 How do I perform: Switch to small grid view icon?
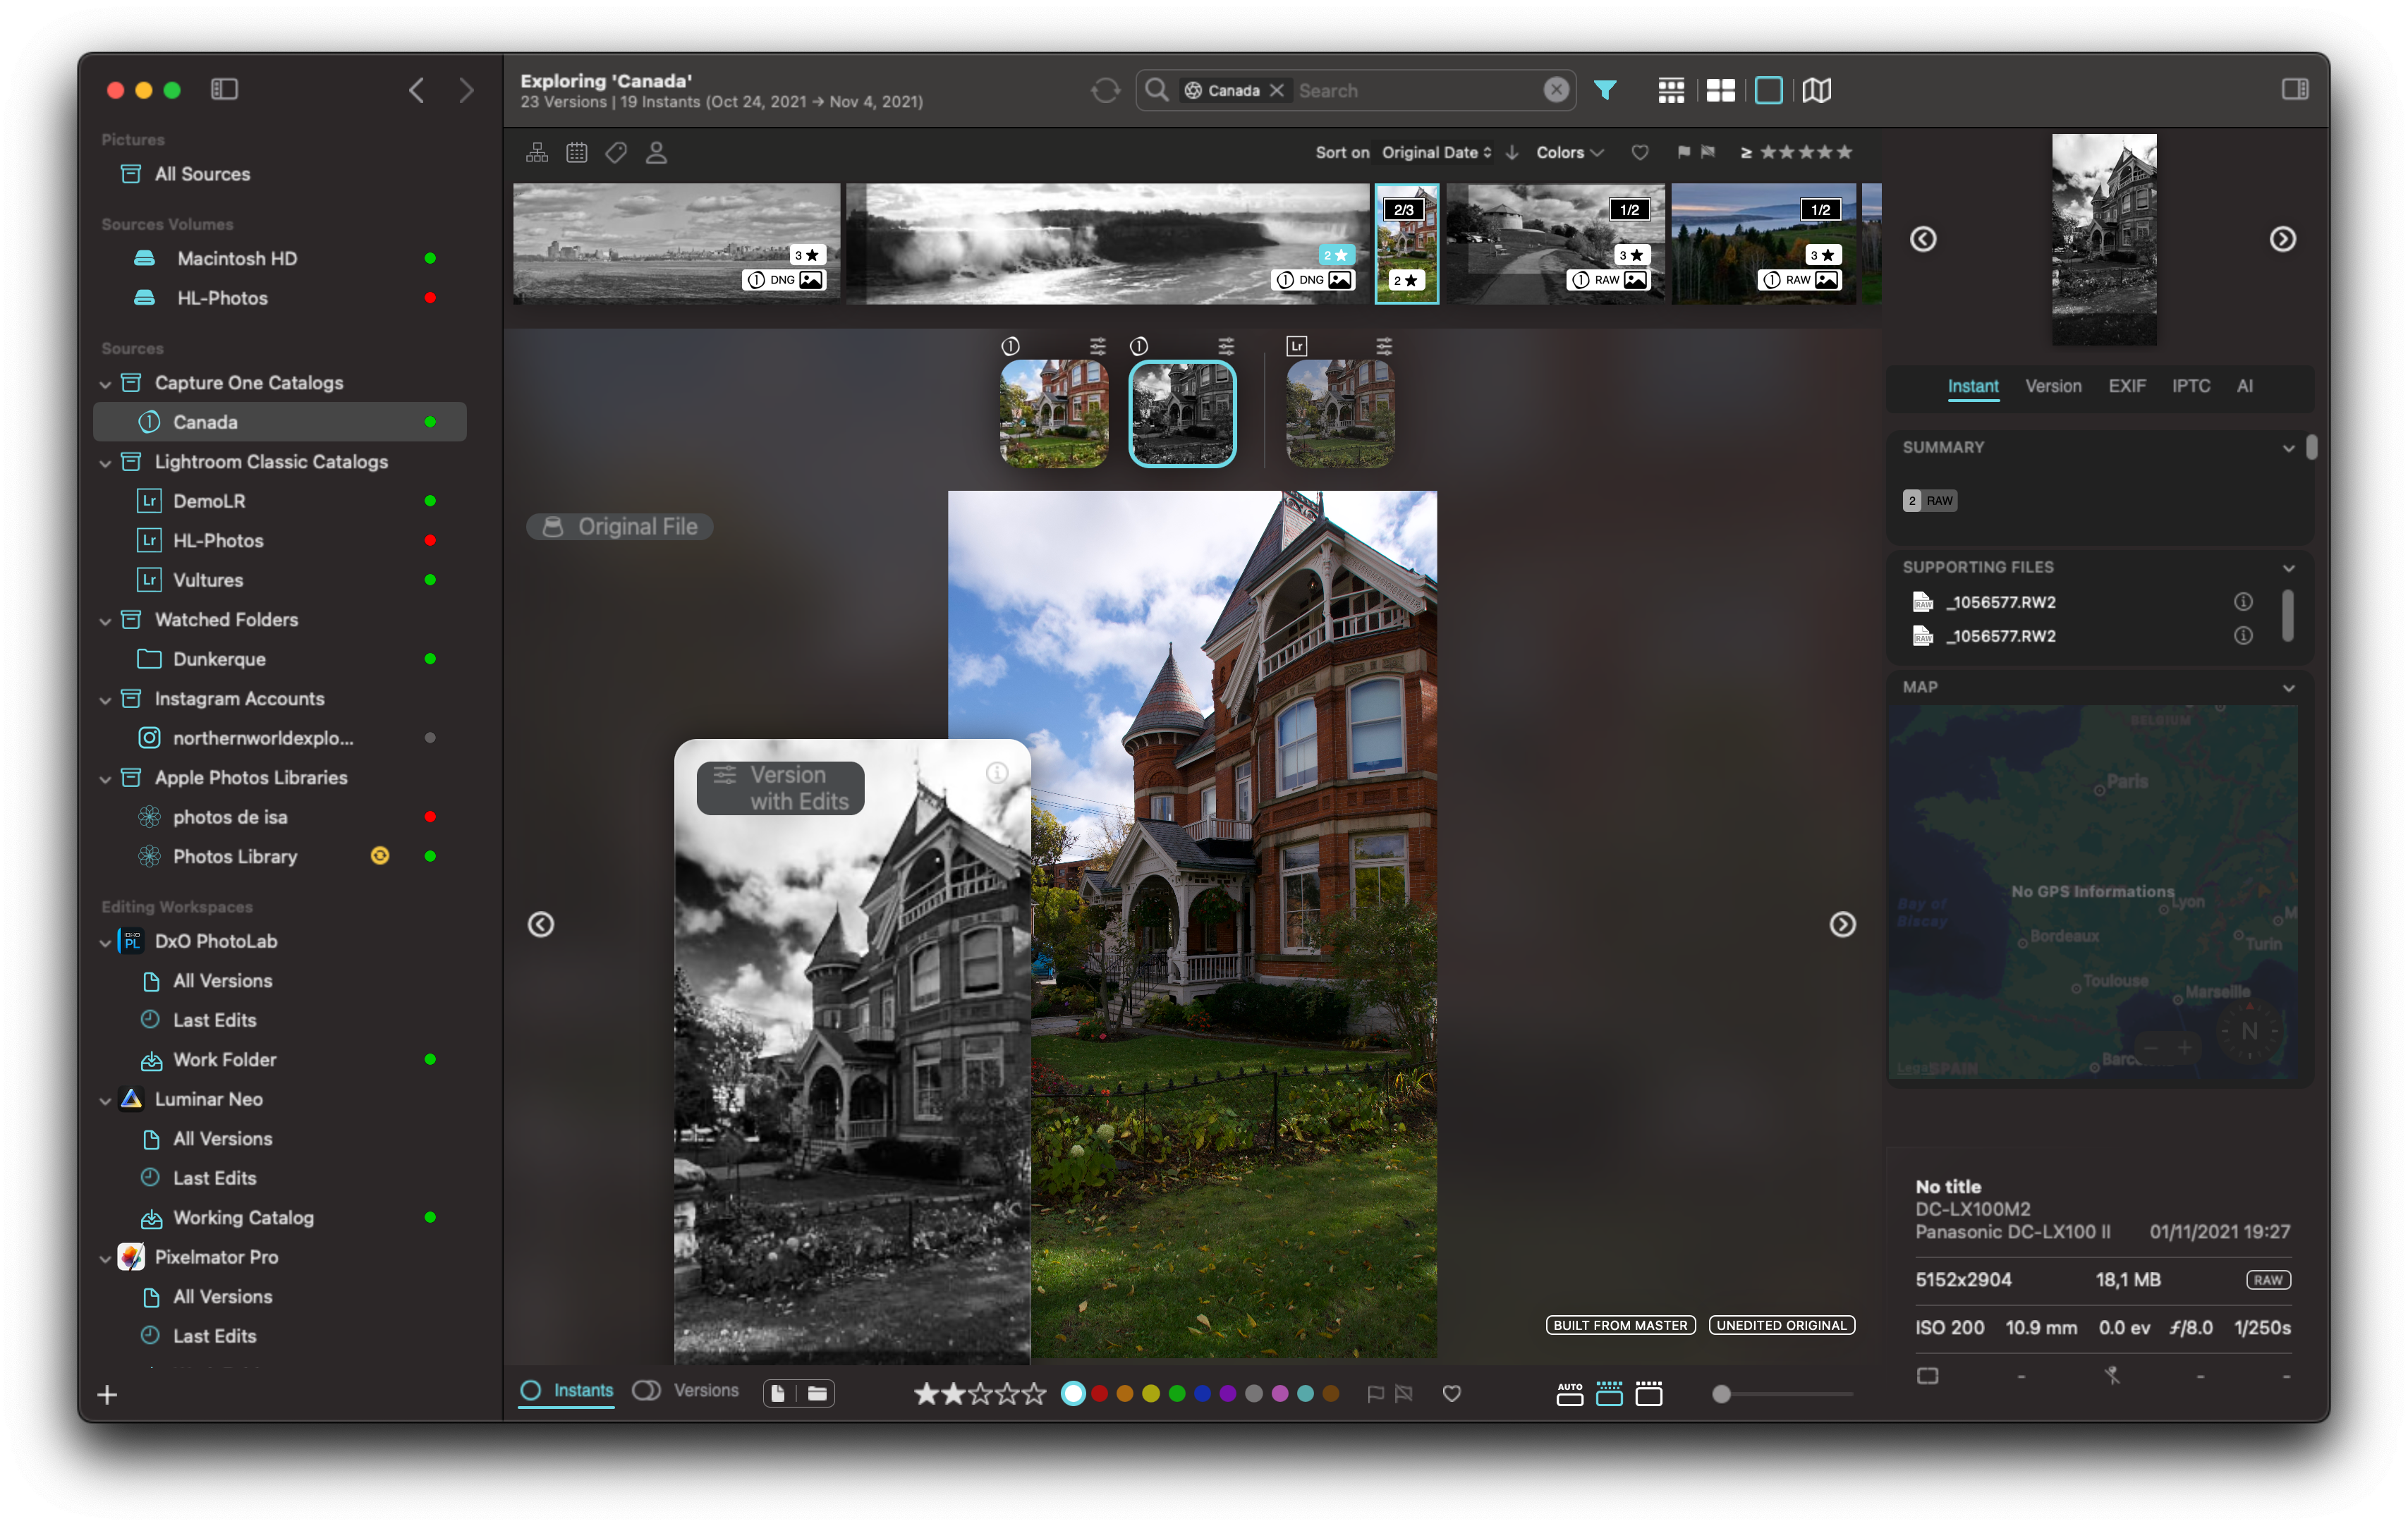pyautogui.click(x=1671, y=91)
